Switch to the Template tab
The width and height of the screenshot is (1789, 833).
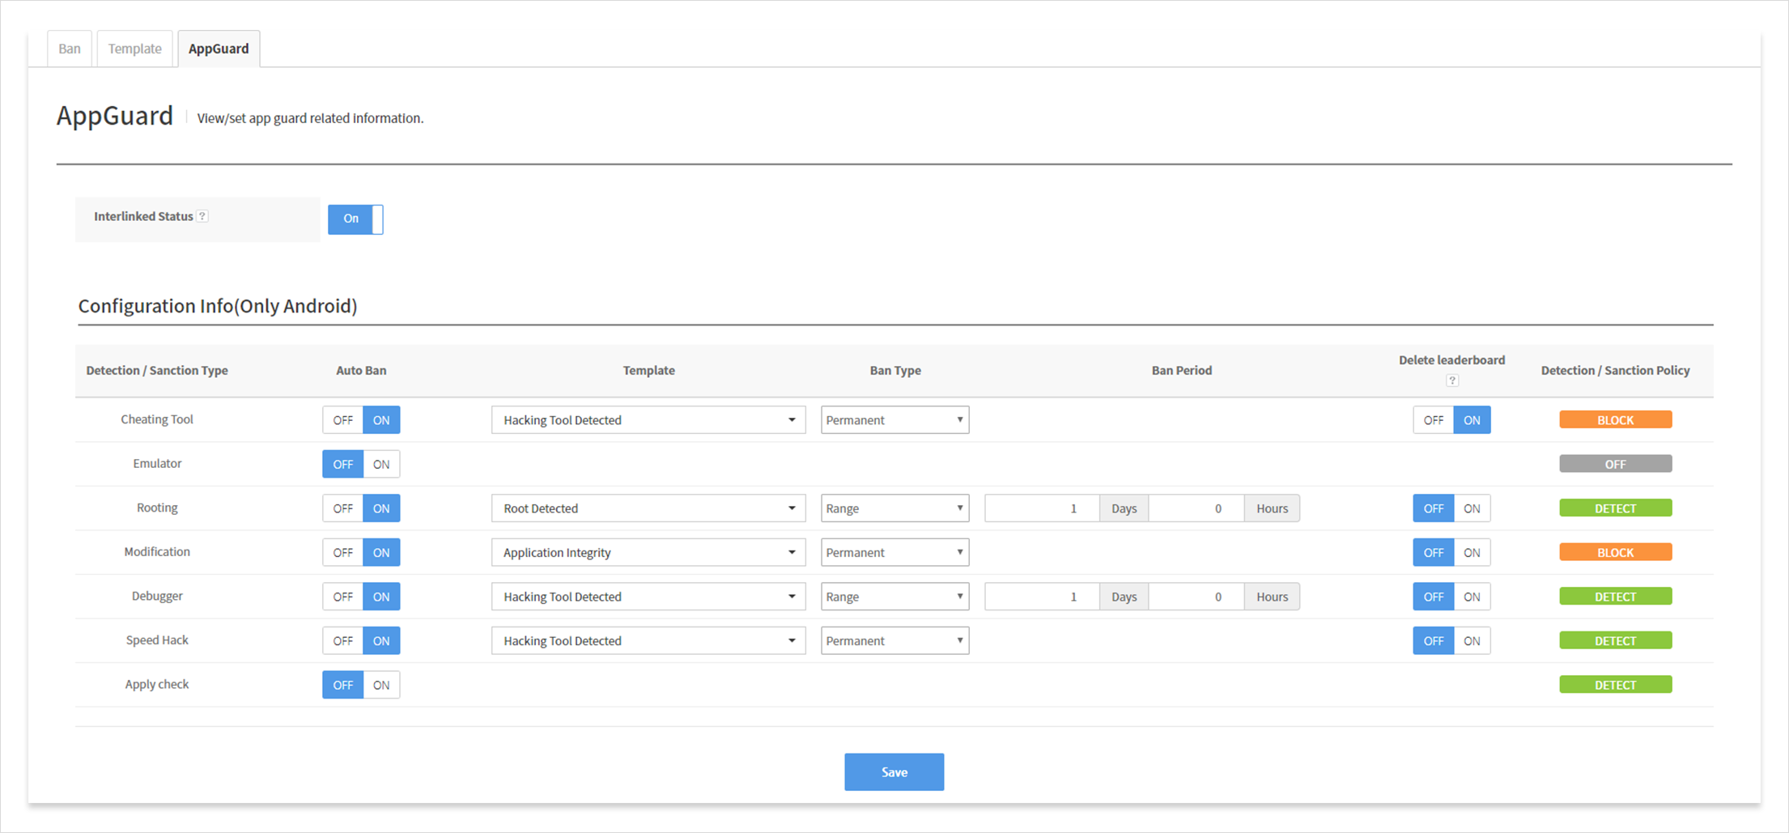coord(135,49)
